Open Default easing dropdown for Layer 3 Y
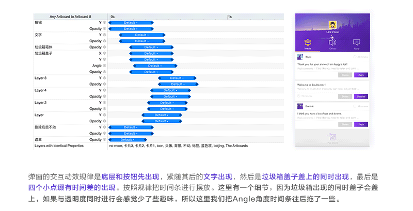 coord(177,78)
